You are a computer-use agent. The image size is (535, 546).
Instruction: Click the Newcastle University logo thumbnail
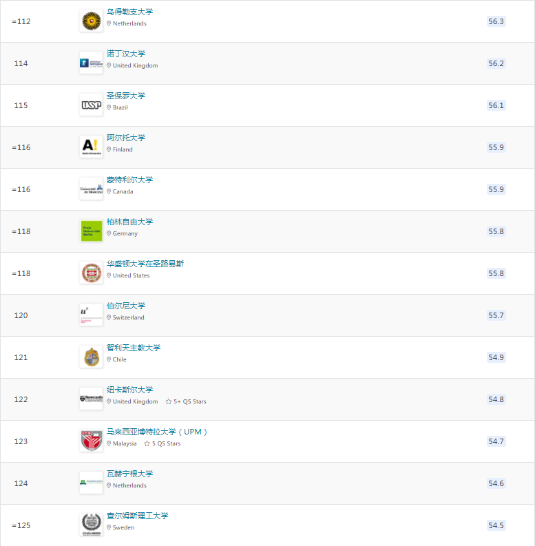coord(92,399)
